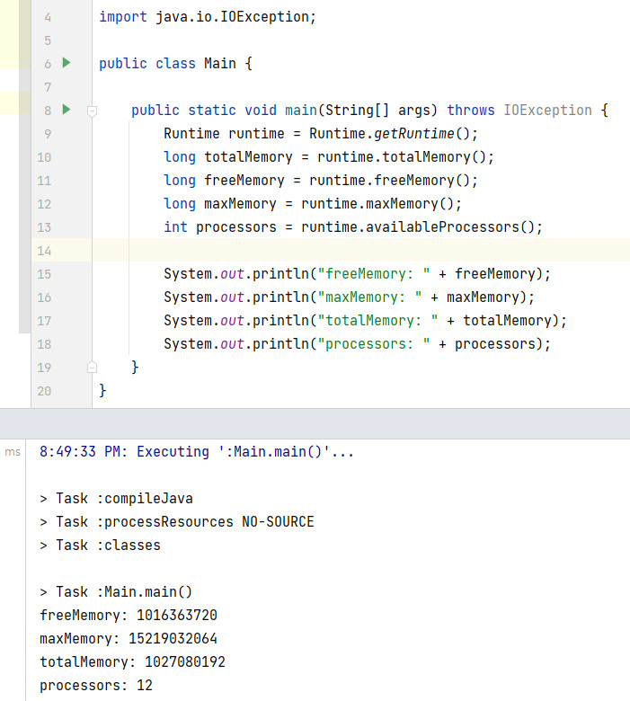This screenshot has width=630, height=701.
Task: Click line number 14 in the gutter
Action: [46, 250]
